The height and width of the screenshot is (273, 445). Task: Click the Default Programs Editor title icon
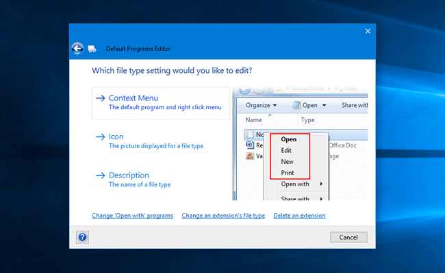[x=92, y=49]
